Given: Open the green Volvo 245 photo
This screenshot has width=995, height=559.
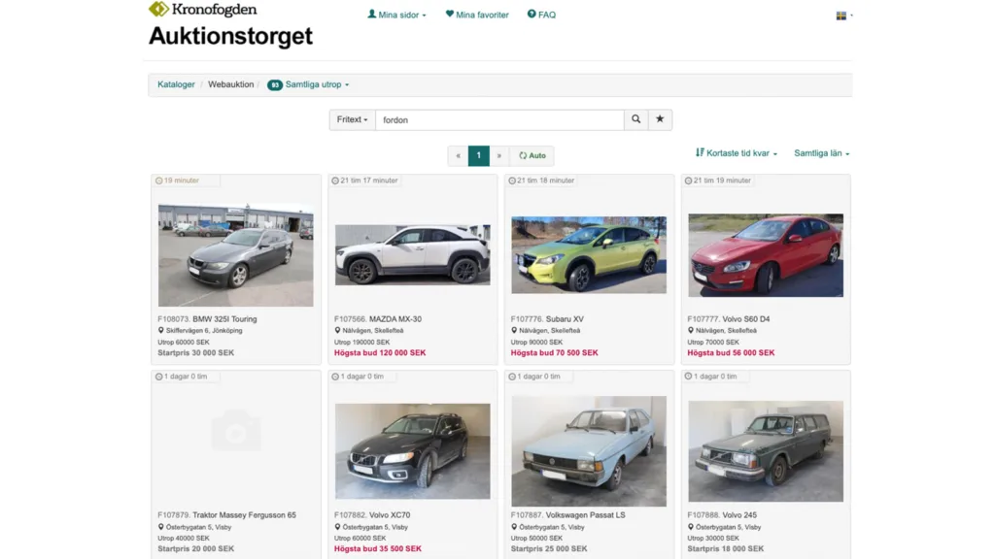Looking at the screenshot, I should (766, 451).
